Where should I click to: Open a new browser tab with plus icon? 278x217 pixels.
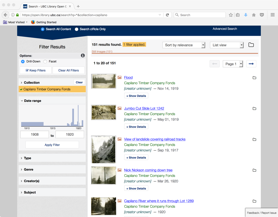coord(78,6)
